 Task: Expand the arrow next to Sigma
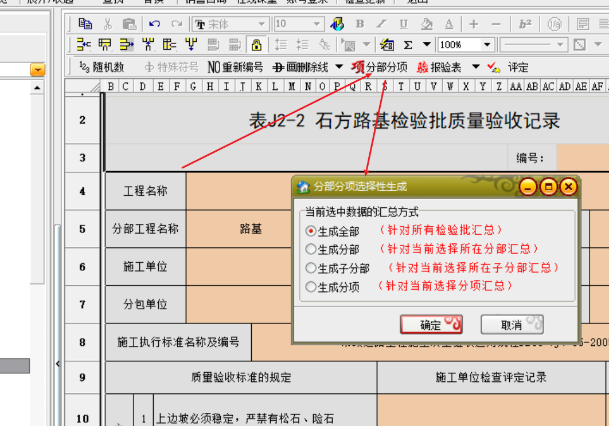427,44
